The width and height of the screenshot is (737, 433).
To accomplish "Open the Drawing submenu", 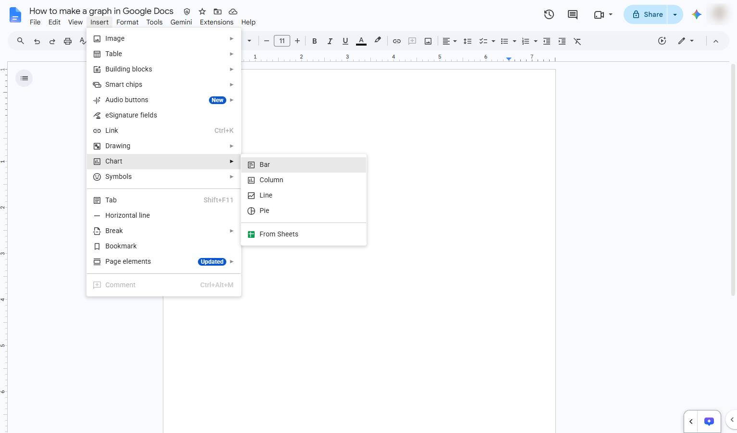I will coord(164,146).
